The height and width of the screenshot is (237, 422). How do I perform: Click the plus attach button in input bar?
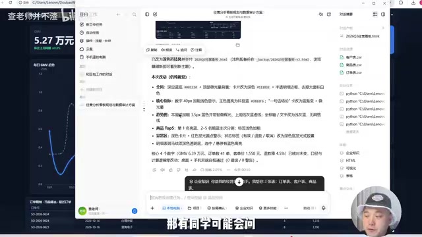click(152, 208)
